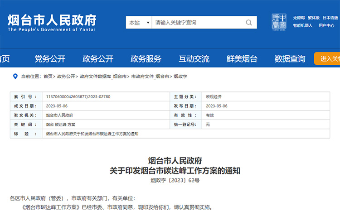Select 互动交流 in the navigation bar
Image resolution: width=340 pixels, height=216 pixels.
[x=194, y=59]
